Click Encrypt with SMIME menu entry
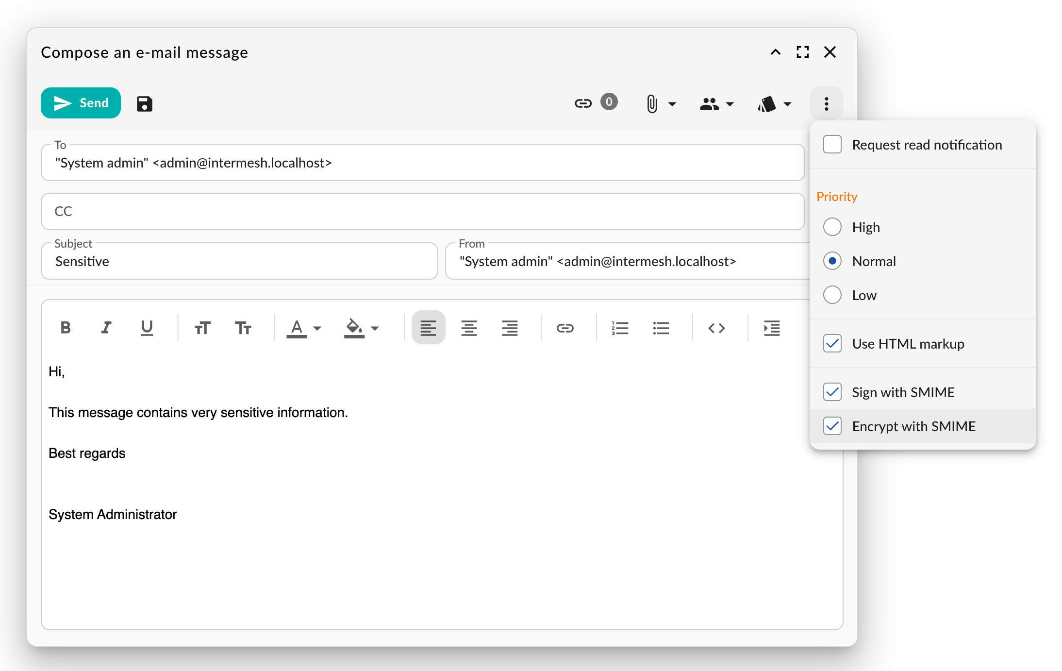Image resolution: width=1062 pixels, height=671 pixels. point(913,426)
